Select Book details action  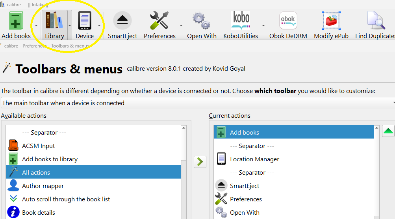[x=93, y=212]
